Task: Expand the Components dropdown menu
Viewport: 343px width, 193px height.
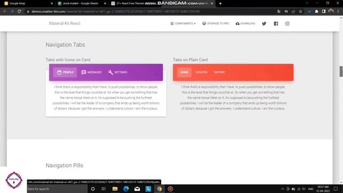Action: (183, 24)
